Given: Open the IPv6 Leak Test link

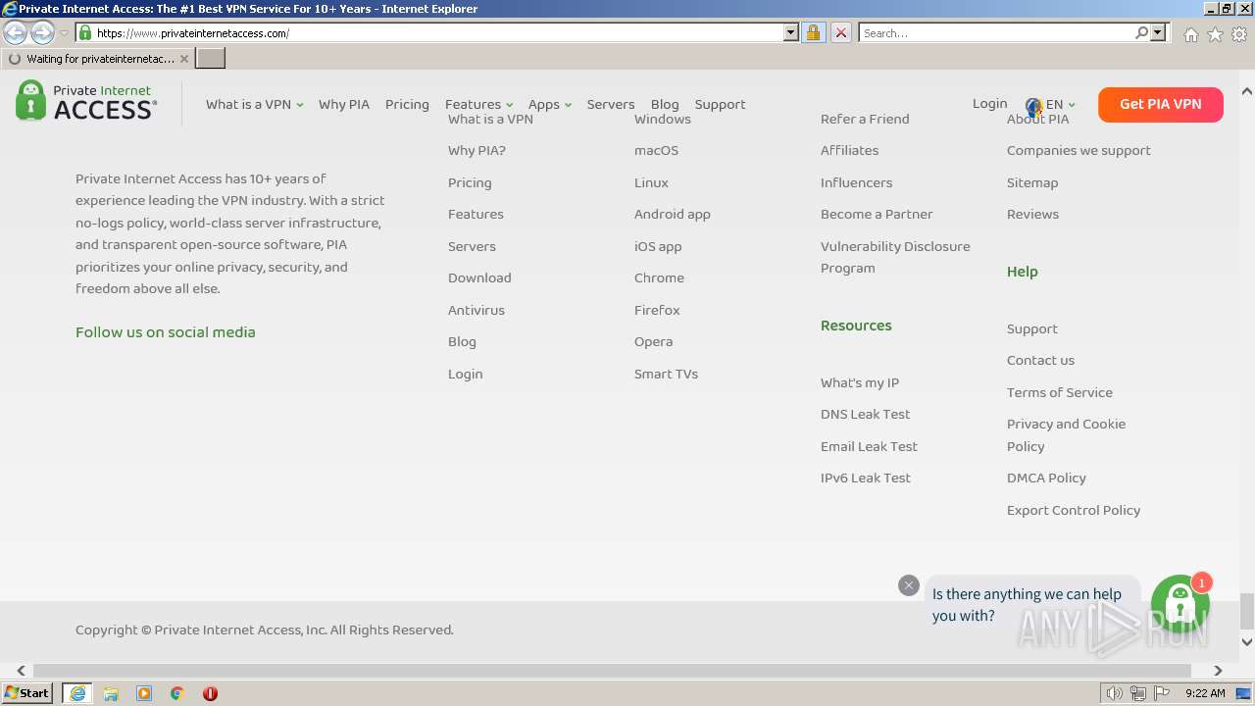Looking at the screenshot, I should (865, 478).
